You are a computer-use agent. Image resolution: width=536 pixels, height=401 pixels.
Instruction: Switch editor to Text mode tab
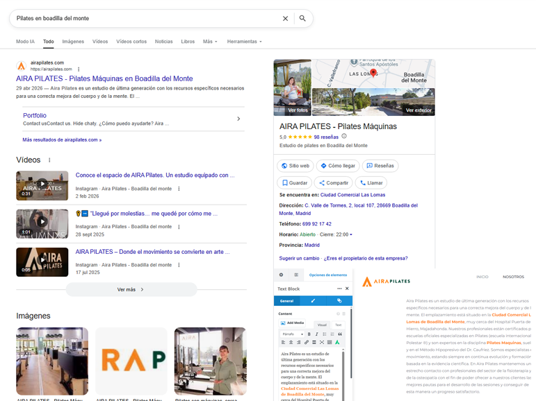tap(338, 325)
